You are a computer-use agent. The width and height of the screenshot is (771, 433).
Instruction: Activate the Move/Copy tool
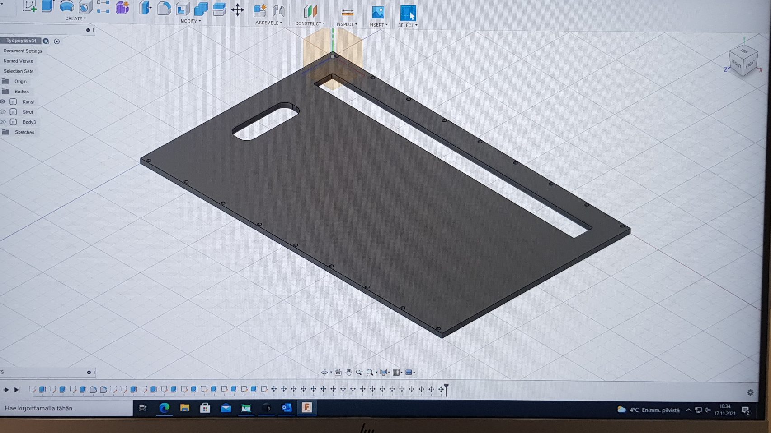237,9
